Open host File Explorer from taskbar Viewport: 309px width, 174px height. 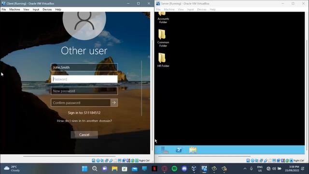coord(114,169)
